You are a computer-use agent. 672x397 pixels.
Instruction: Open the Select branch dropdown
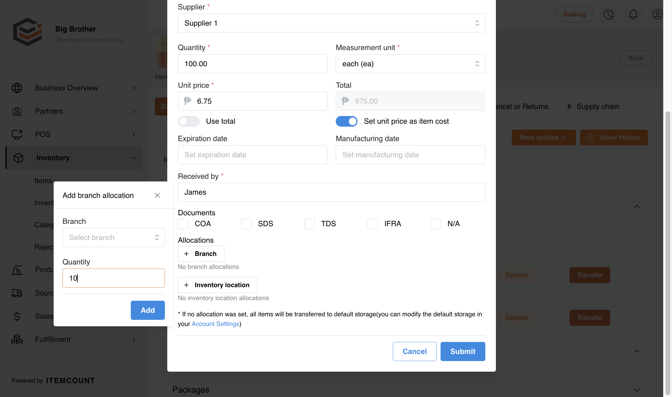point(114,238)
